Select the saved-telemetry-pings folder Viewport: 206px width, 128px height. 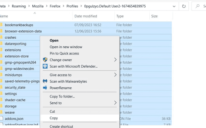click(x=22, y=81)
